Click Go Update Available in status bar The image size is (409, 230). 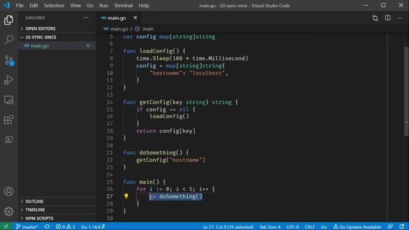(x=357, y=227)
